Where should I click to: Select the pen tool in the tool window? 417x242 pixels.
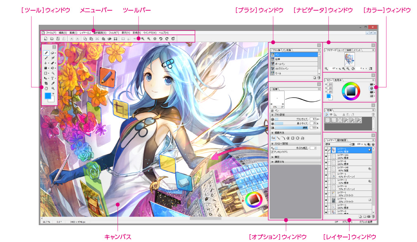click(46, 53)
